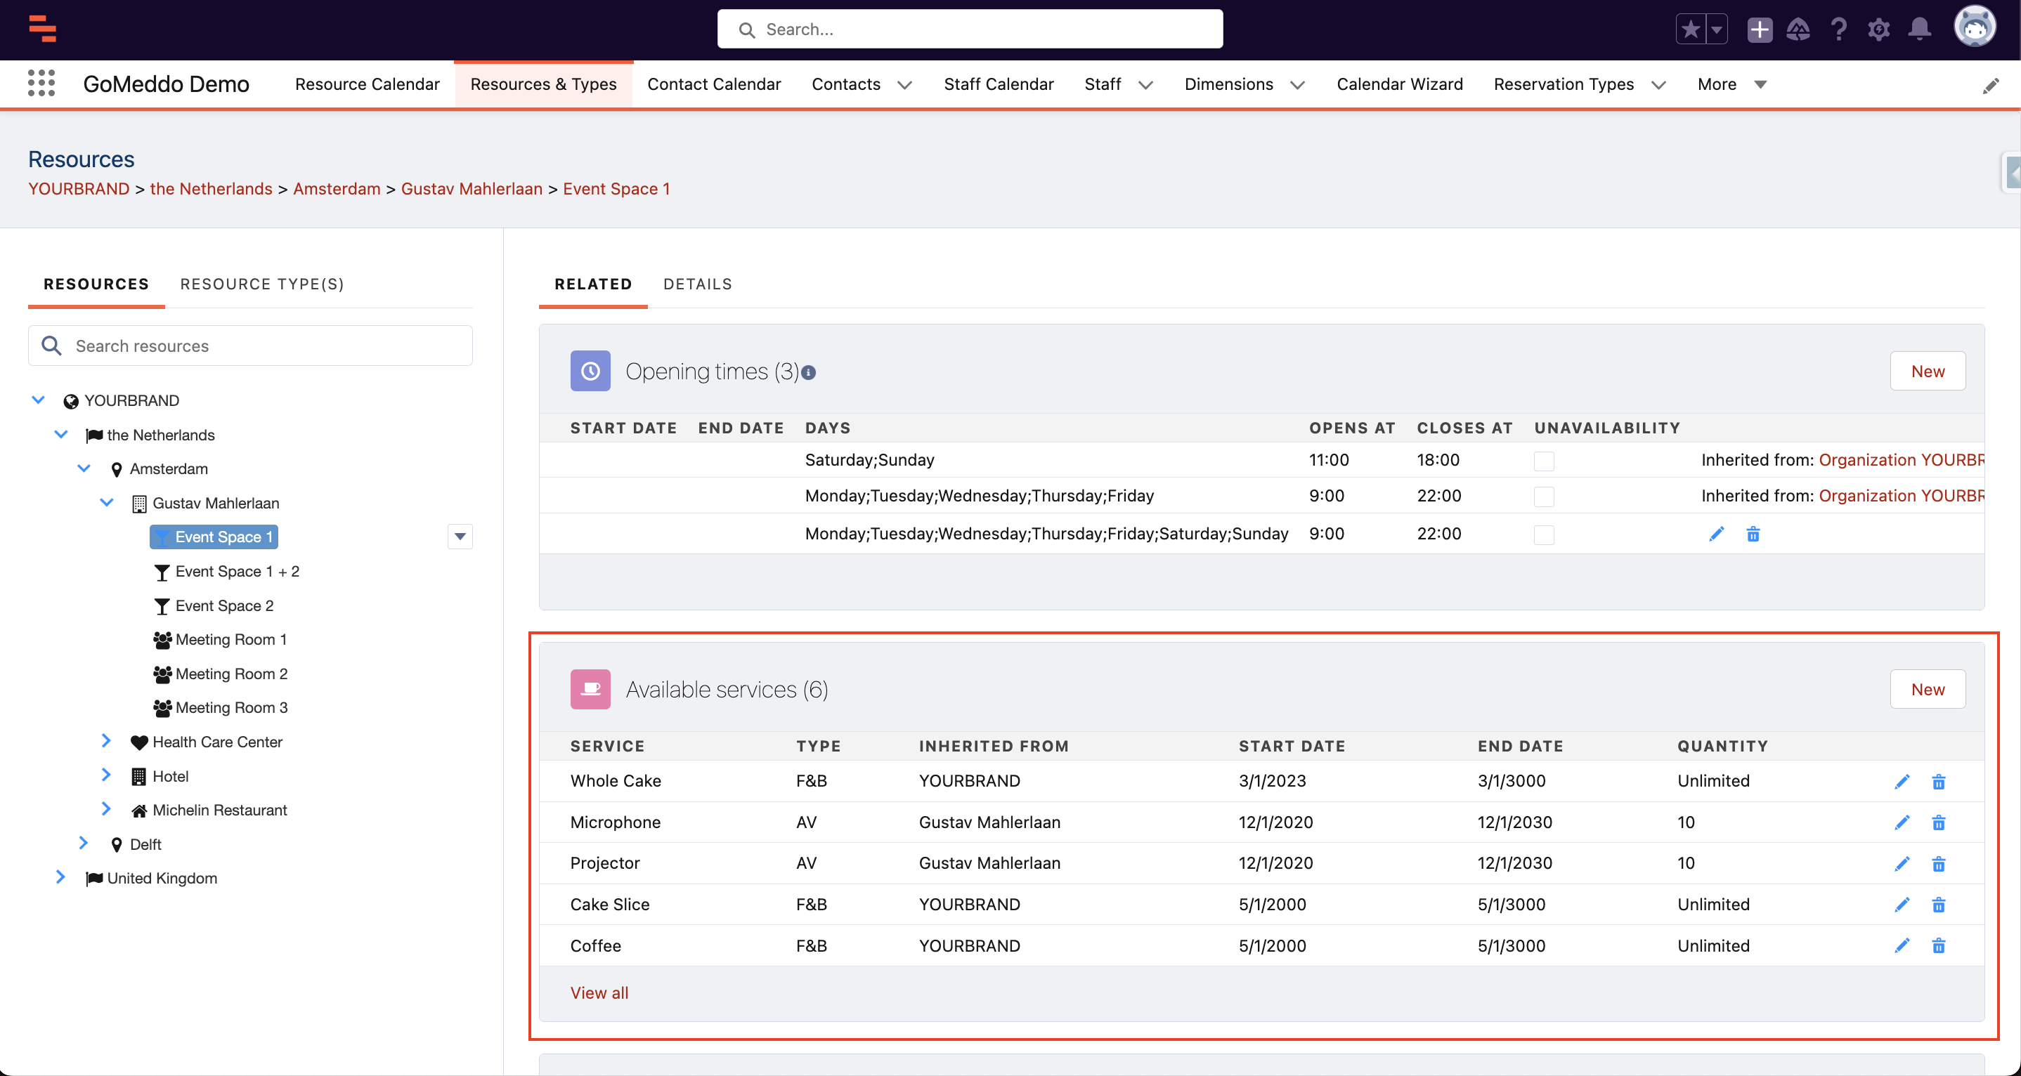The width and height of the screenshot is (2021, 1076).
Task: Open the setup gear icon
Action: click(1878, 29)
